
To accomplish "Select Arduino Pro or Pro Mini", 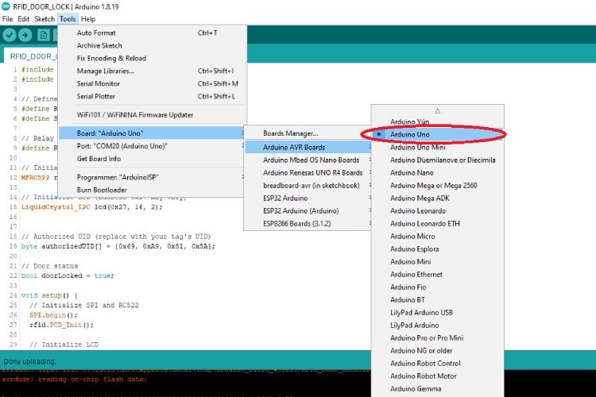I will pos(438,338).
